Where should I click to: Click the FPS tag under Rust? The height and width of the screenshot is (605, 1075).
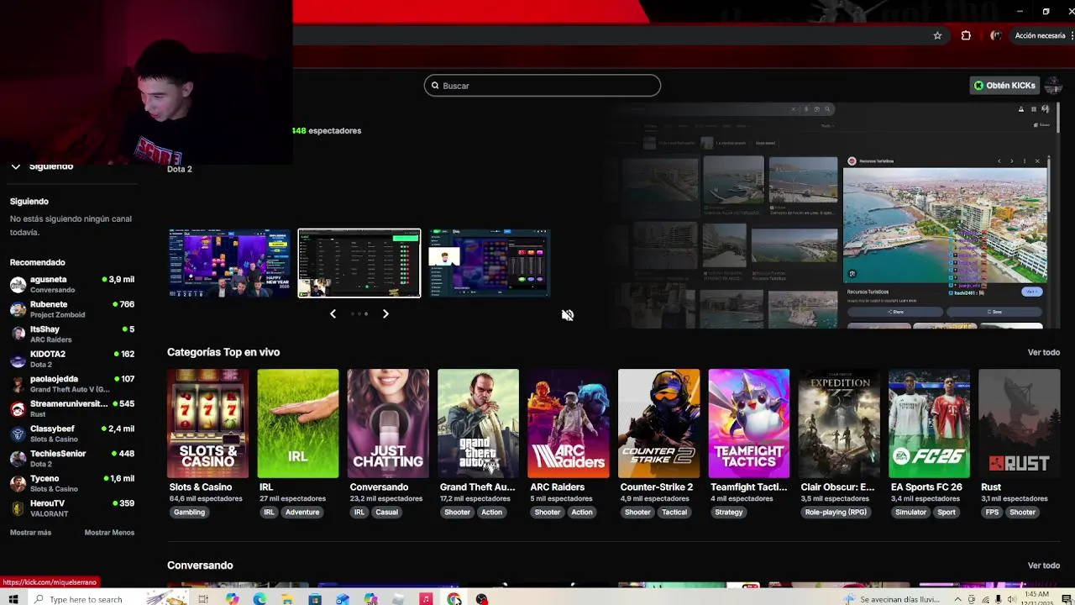993,513
